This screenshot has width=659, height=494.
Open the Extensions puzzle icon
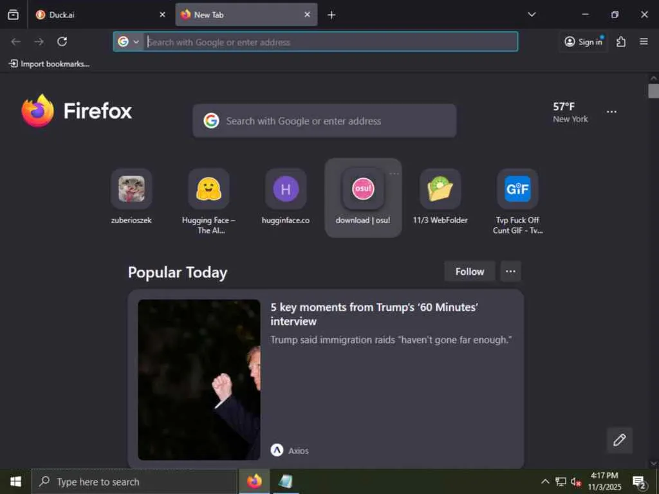621,42
